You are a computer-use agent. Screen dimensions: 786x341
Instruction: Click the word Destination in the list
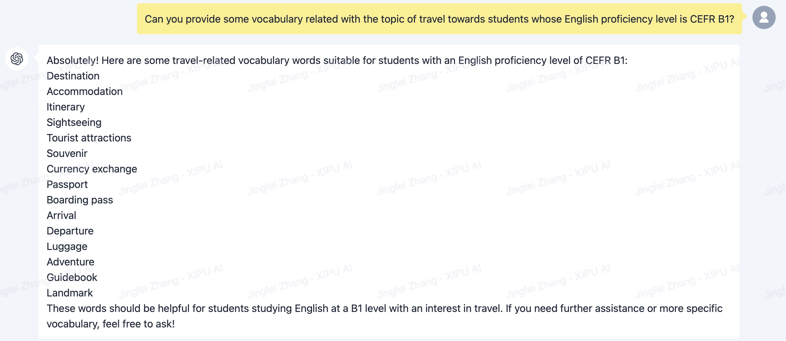[x=73, y=76]
